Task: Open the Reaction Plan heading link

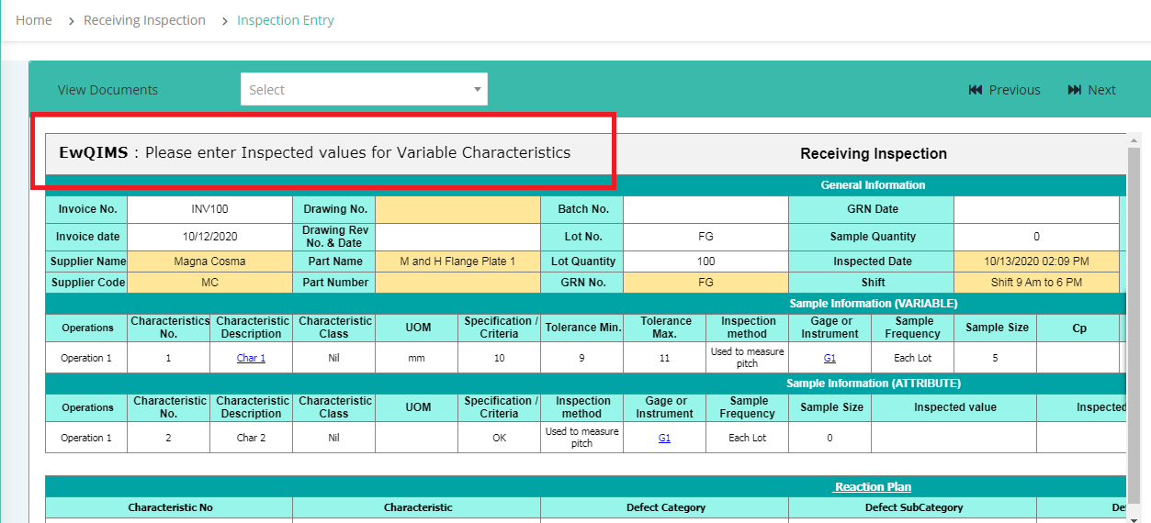Action: (x=873, y=487)
